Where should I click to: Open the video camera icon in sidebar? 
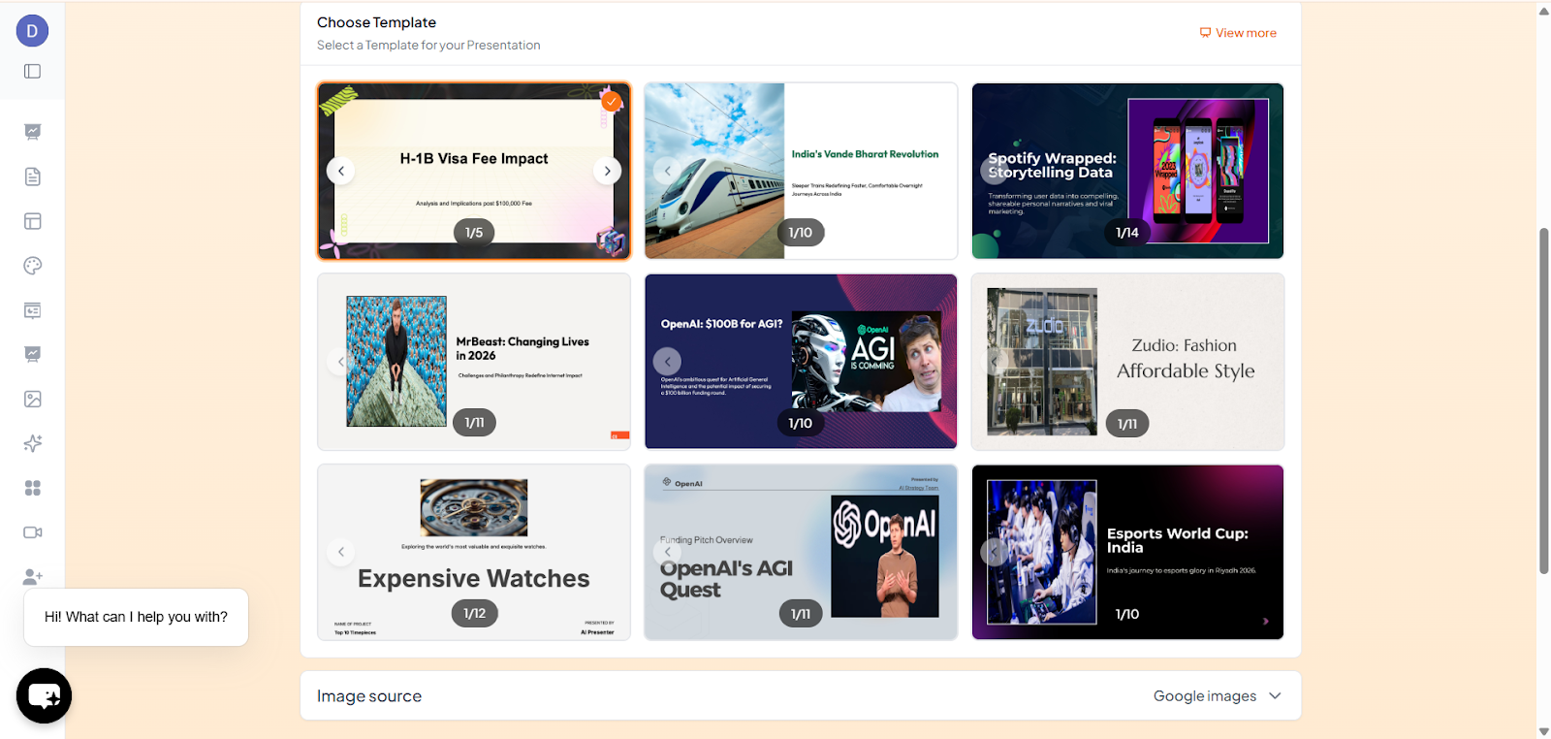[32, 532]
